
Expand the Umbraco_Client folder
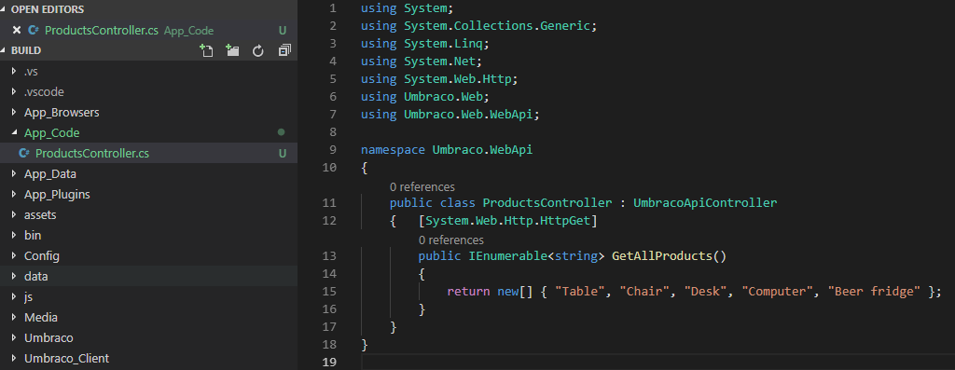15,359
